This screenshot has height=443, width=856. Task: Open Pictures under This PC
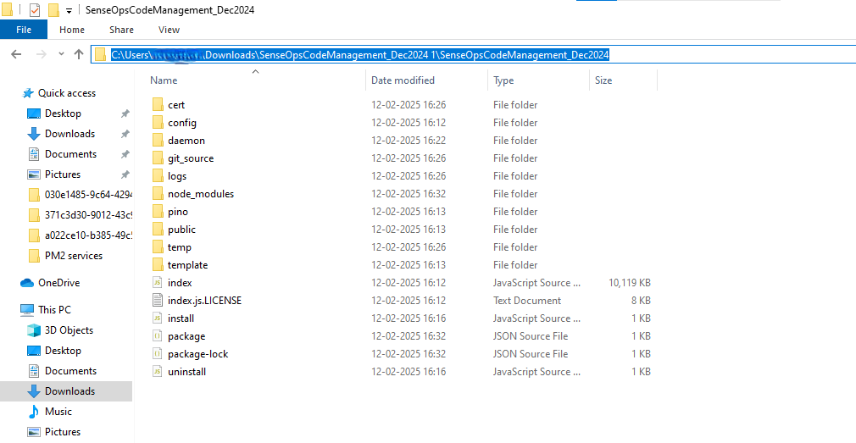(x=63, y=431)
